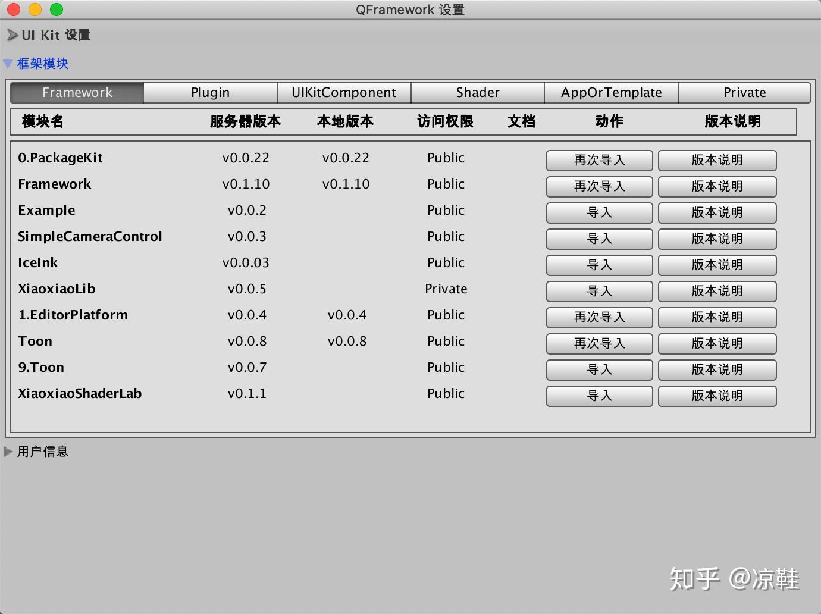
Task: Re-import the Framework module
Action: tap(599, 186)
